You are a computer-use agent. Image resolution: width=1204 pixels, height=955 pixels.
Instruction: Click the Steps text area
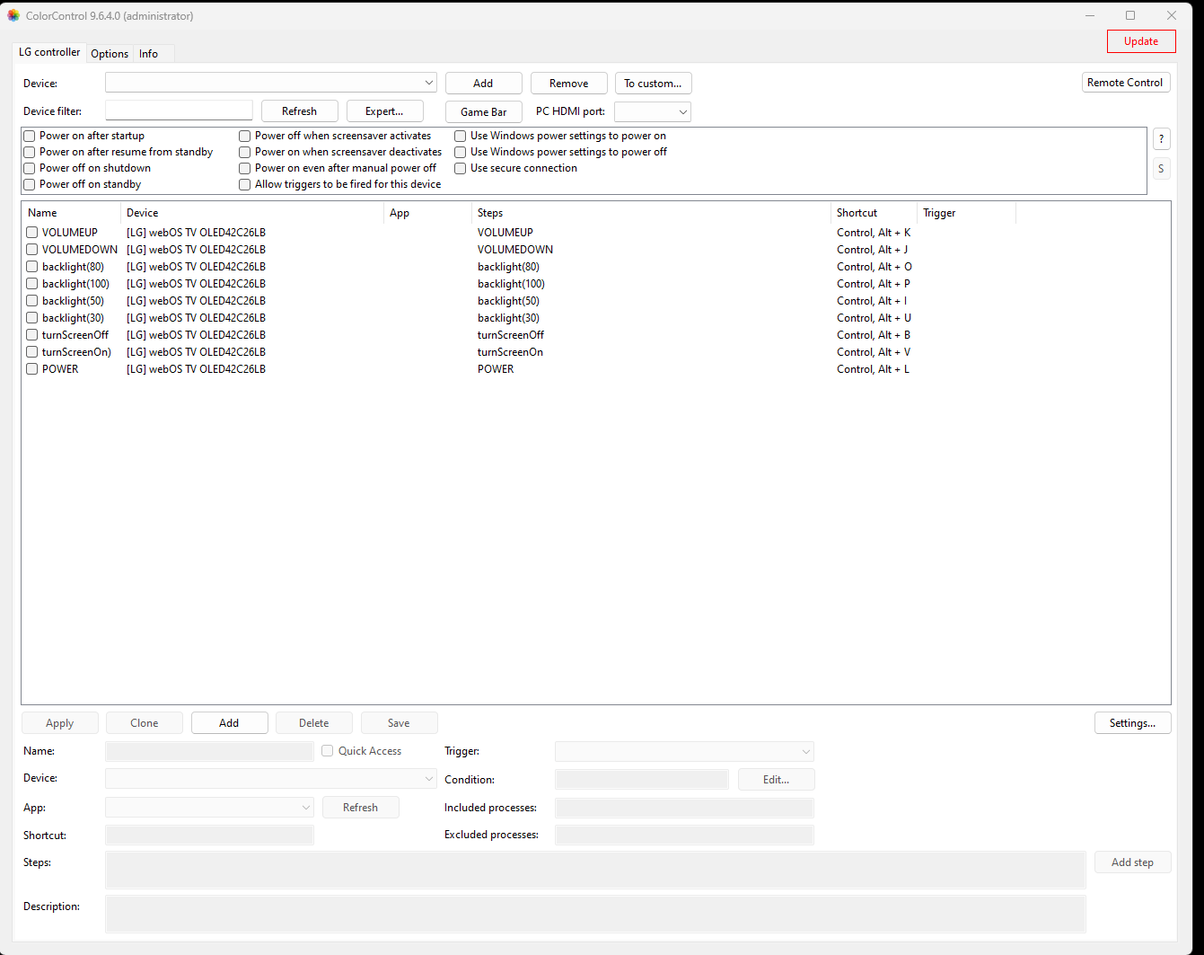(x=595, y=870)
